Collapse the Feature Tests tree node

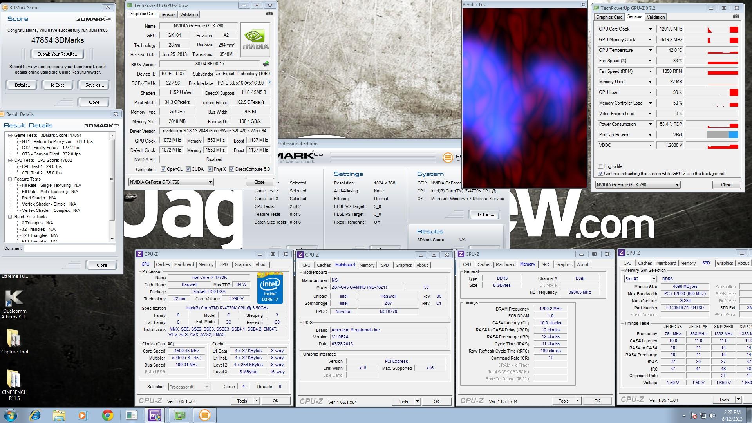[x=10, y=179]
